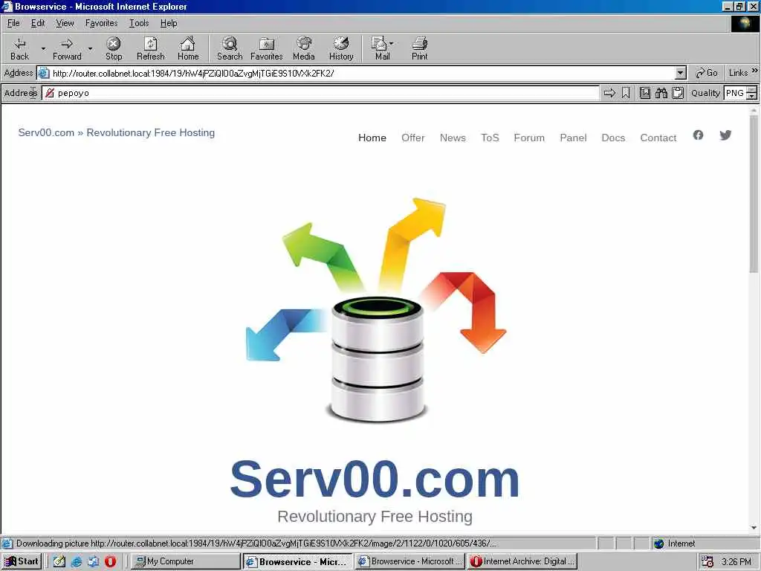Click the binoculars find icon
This screenshot has width=761, height=571.
pos(661,93)
